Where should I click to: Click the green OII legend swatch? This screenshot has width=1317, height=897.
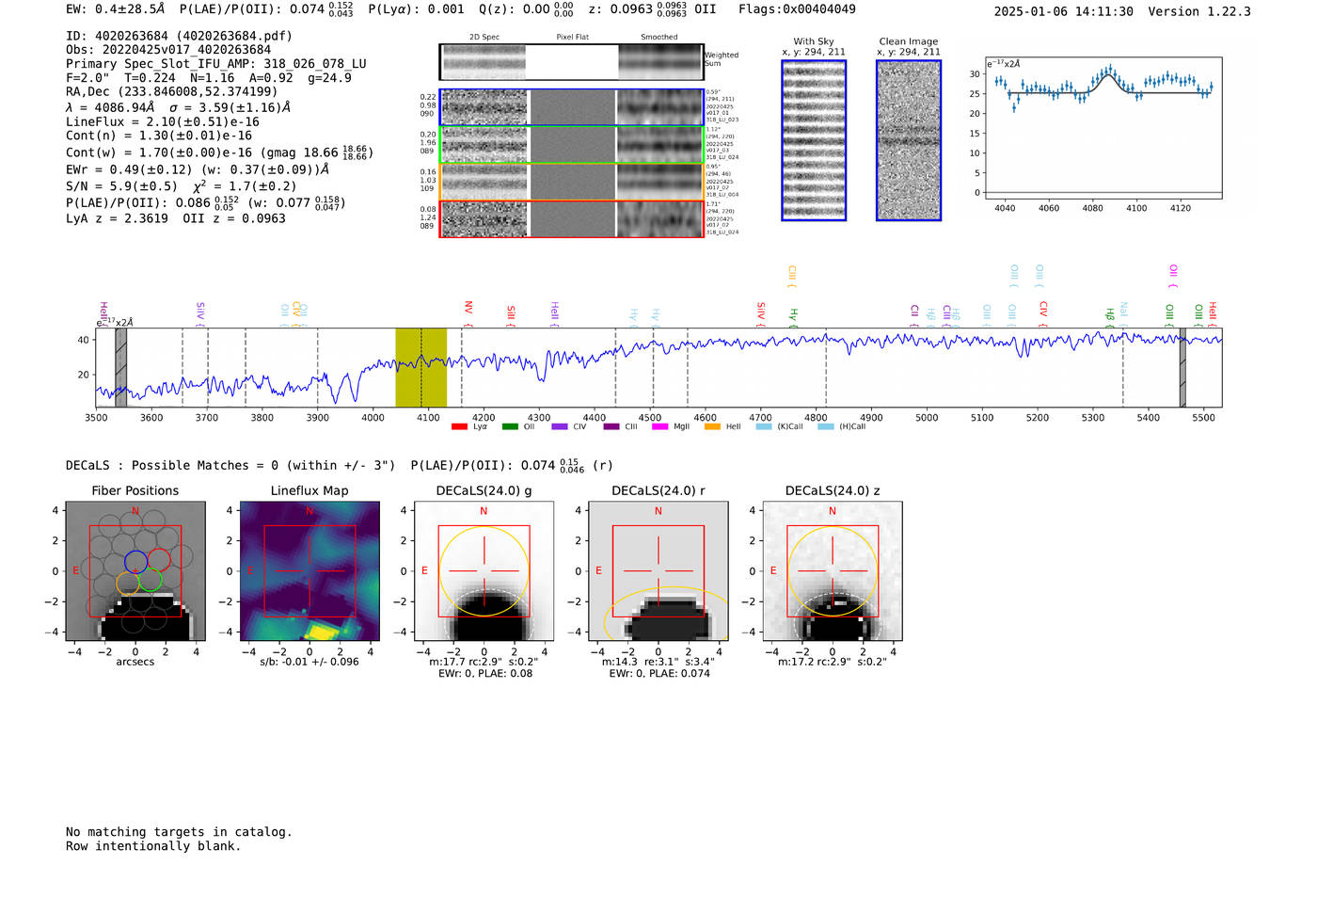[510, 427]
